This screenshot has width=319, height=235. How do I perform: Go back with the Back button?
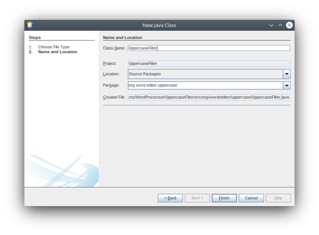point(170,198)
